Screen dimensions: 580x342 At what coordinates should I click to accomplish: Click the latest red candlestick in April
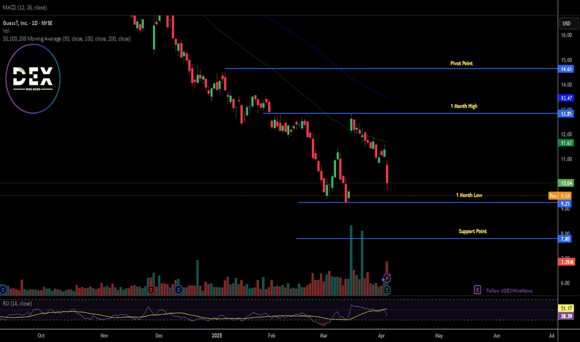387,175
